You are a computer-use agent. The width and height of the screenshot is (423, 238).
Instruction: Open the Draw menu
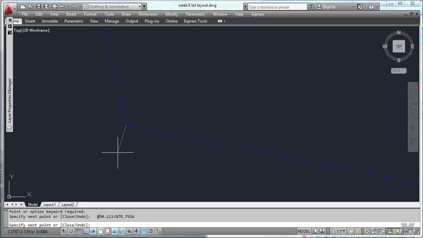(126, 14)
